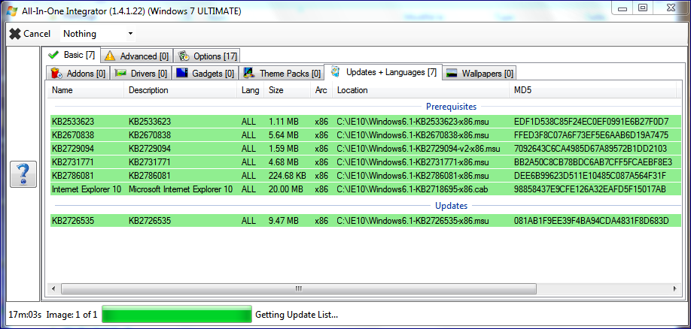Click the Drivers tab hardware icon
The image size is (691, 329).
pyautogui.click(x=120, y=74)
